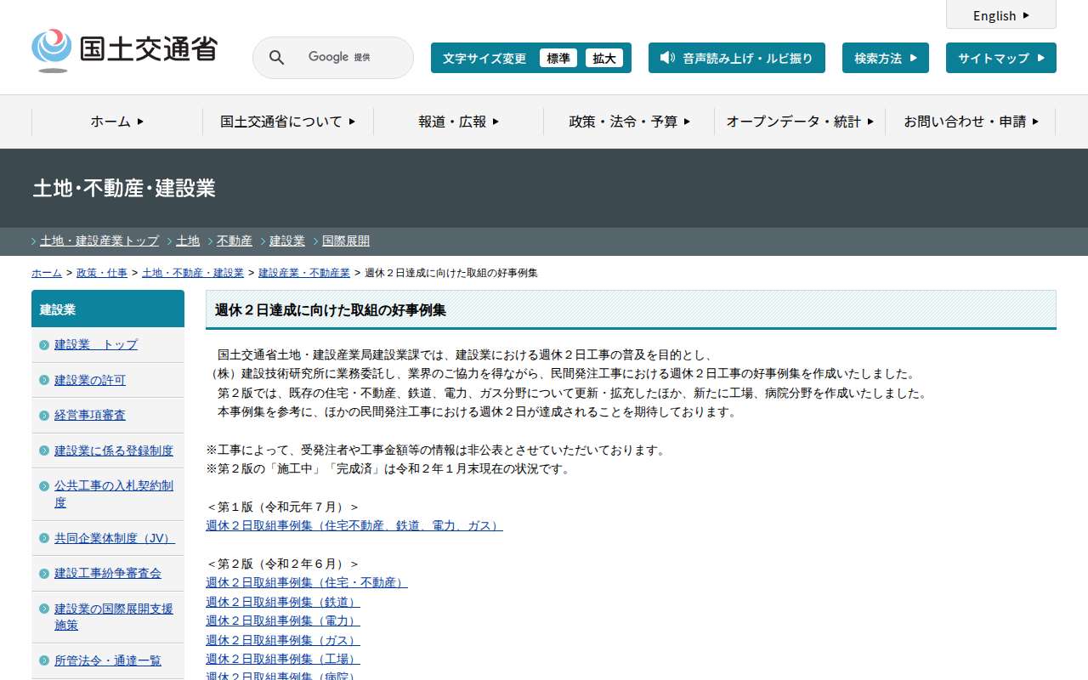Click the search magnifier icon
The width and height of the screenshot is (1088, 680).
(276, 58)
